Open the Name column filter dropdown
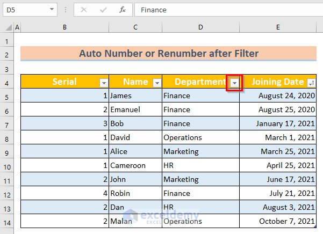The image size is (323, 234). (156, 83)
